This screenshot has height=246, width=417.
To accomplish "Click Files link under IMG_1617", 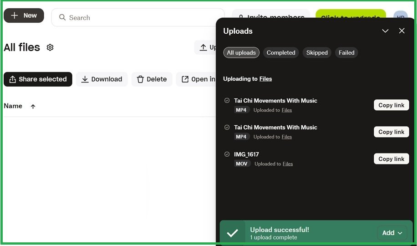I will click(288, 164).
